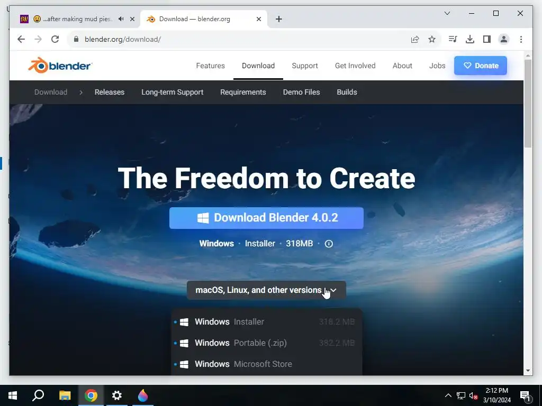Click the taskbar clock showing 2:12 PM
This screenshot has width=542, height=406.
click(x=496, y=395)
